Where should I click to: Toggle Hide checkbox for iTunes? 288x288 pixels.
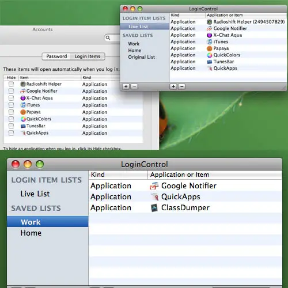coord(12,105)
